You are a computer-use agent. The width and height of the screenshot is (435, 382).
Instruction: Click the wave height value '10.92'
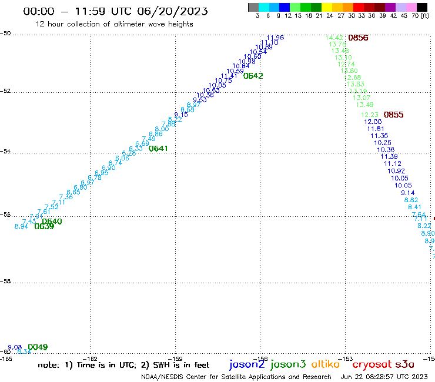coord(396,171)
